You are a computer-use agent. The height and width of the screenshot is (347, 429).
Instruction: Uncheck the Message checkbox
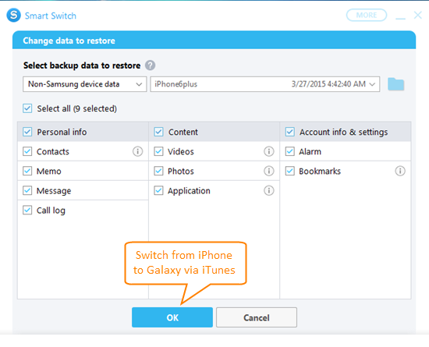pyautogui.click(x=27, y=190)
